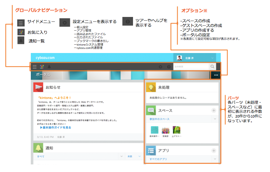Open the すべて notification filter dropdown

click(x=121, y=157)
